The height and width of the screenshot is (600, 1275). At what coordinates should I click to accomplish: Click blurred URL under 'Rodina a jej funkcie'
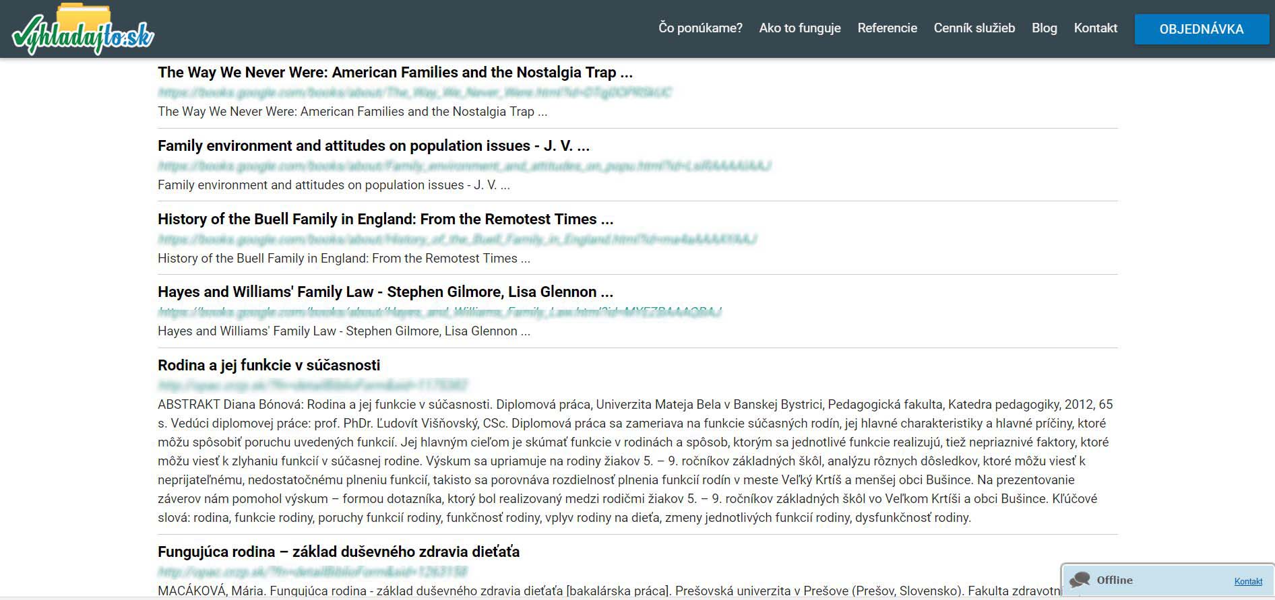click(312, 385)
